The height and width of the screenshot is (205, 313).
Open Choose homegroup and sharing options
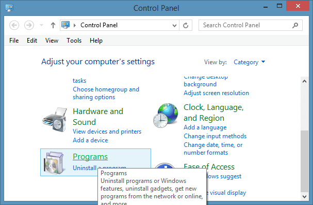point(106,94)
